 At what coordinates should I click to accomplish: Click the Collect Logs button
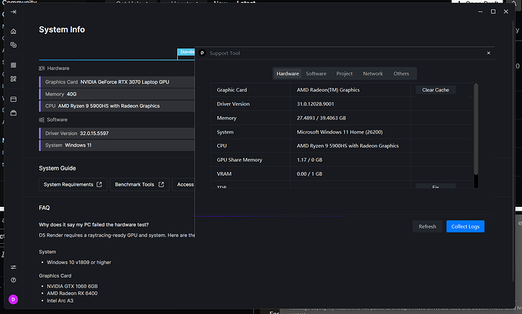click(x=465, y=226)
